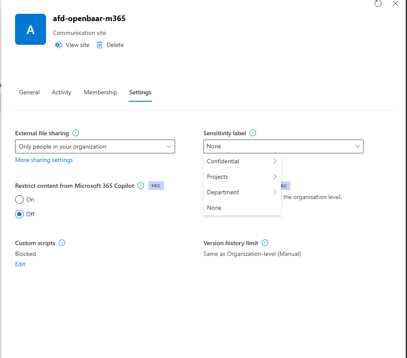This screenshot has height=358, width=407.
Task: Open the Membership tab
Action: click(x=100, y=92)
